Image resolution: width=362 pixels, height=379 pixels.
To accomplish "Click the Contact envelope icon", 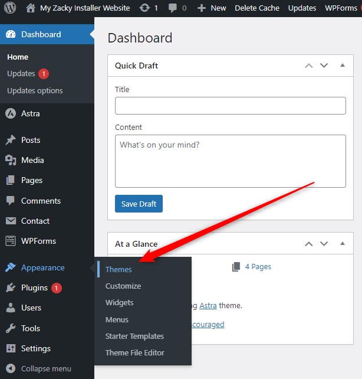I will click(11, 221).
